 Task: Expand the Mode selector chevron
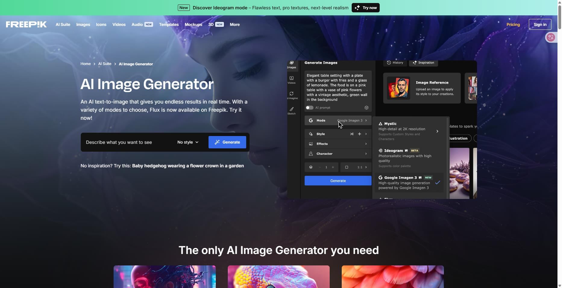366,120
